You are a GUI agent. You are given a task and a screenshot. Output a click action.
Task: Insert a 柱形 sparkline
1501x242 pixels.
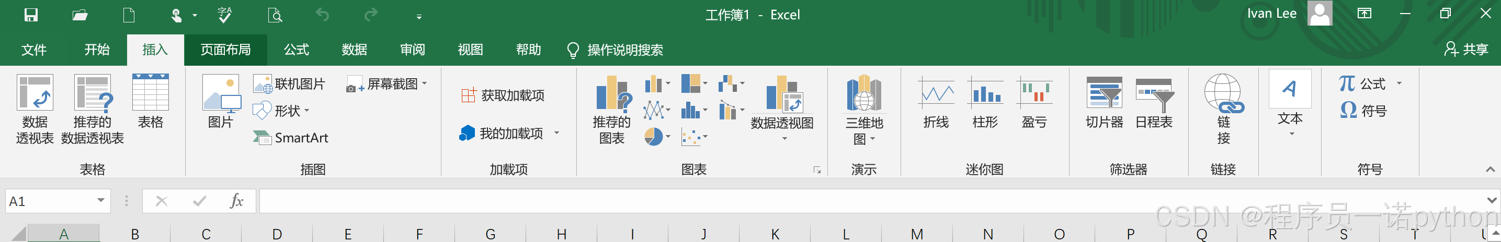pos(985,102)
